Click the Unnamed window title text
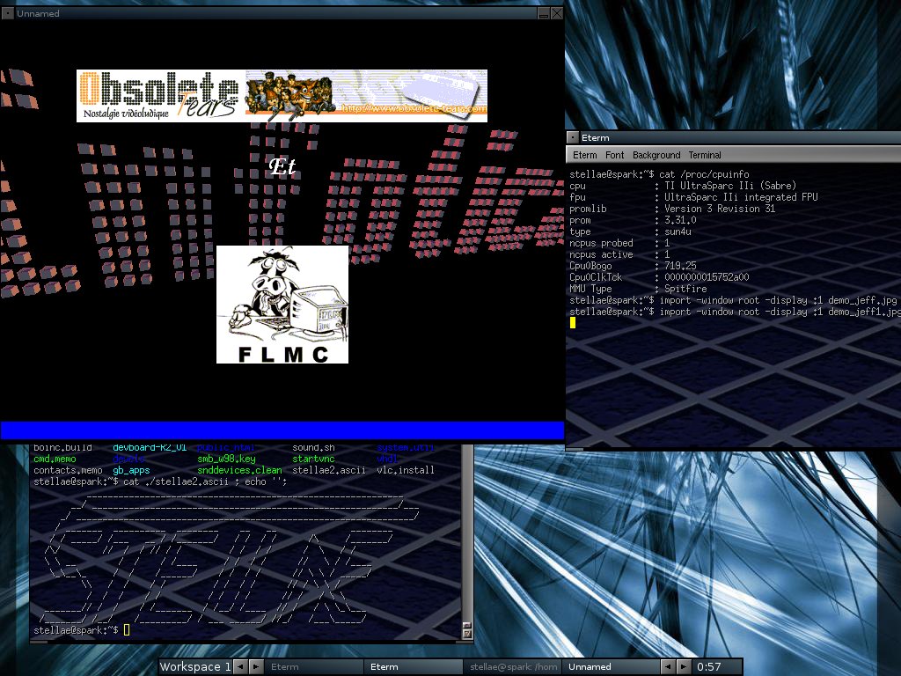The width and height of the screenshot is (901, 676). click(38, 13)
